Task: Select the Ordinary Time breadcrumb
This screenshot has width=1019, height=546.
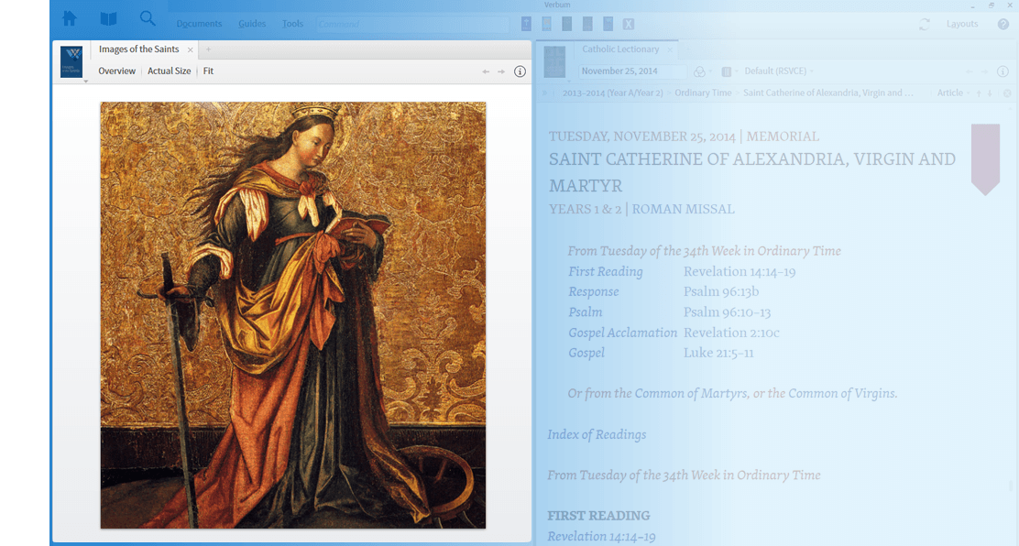Action: (703, 93)
